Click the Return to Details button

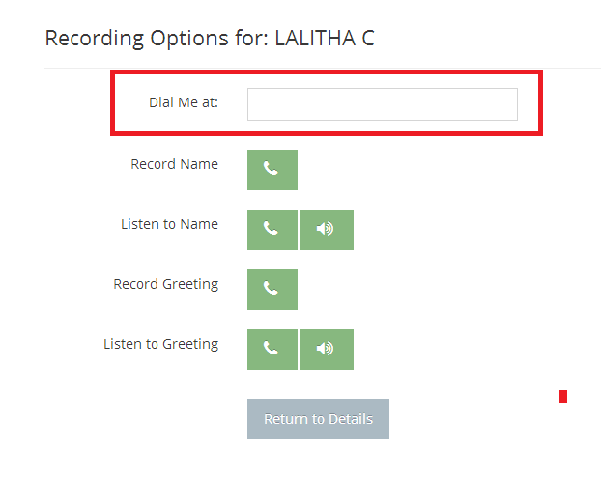[318, 419]
